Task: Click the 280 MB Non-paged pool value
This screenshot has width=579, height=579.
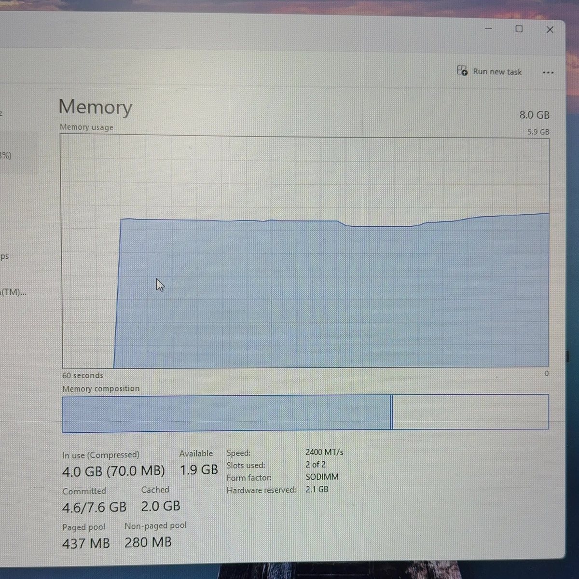Action: point(148,542)
